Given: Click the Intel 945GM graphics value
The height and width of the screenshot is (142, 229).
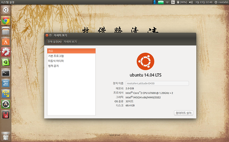Looking at the screenshot, I should (143, 97).
